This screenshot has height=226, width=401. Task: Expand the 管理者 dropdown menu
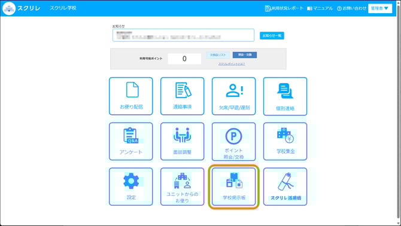pos(380,8)
